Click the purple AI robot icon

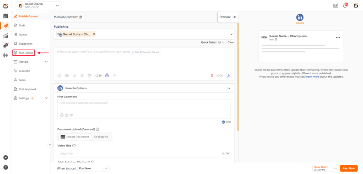[107, 75]
